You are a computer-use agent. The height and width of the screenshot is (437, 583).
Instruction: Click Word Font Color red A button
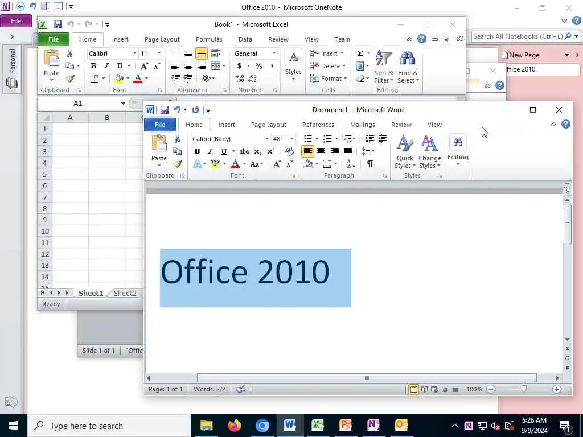click(x=235, y=164)
